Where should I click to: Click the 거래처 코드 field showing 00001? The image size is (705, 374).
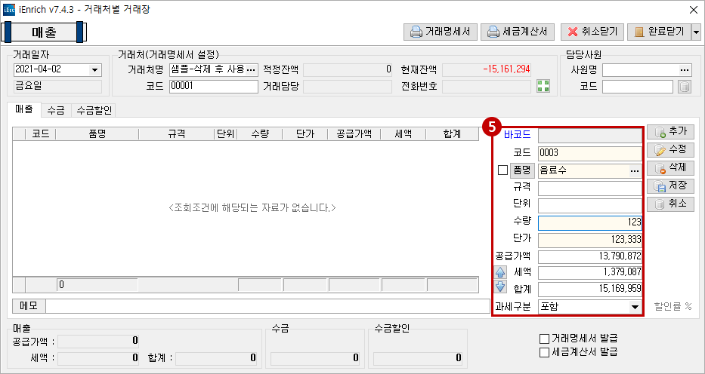pos(214,86)
